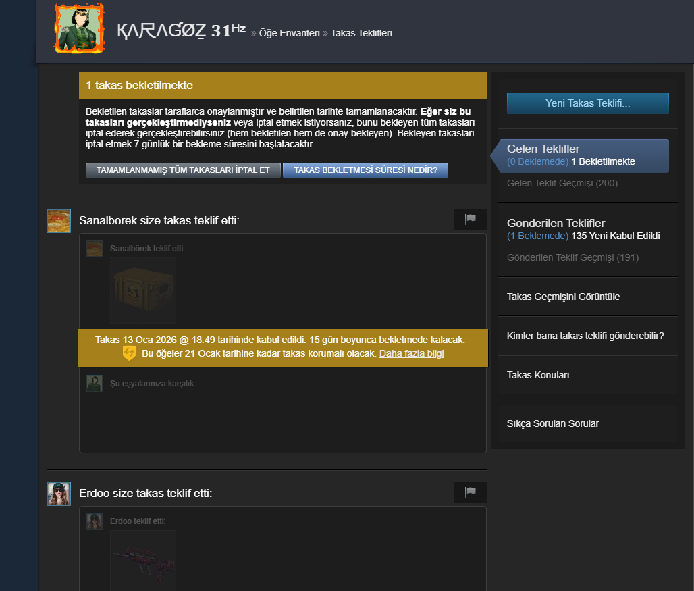Go to Öğe Envanteri breadcrumb

290,33
